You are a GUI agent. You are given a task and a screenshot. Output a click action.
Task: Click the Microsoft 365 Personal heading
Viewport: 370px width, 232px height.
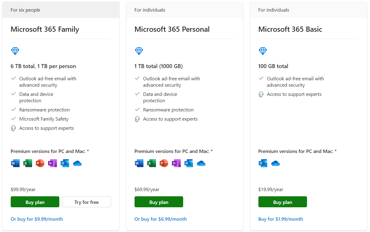click(x=172, y=29)
